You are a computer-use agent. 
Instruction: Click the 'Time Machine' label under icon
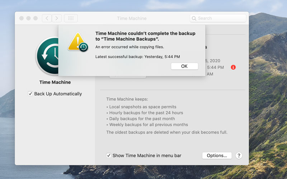tap(55, 82)
